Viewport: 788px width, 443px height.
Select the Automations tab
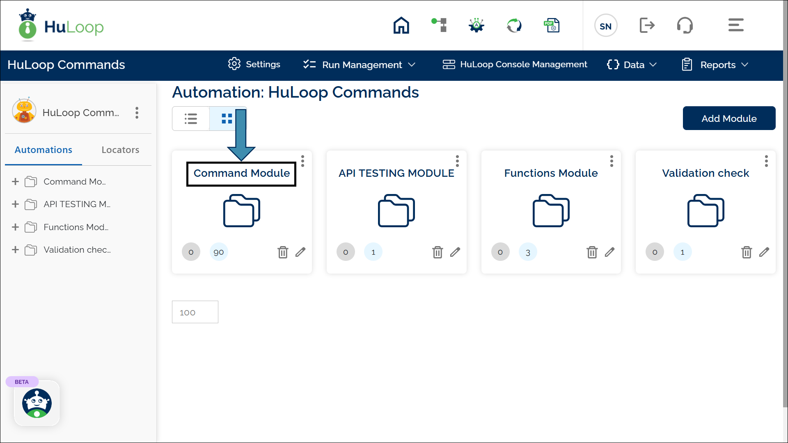click(x=44, y=150)
